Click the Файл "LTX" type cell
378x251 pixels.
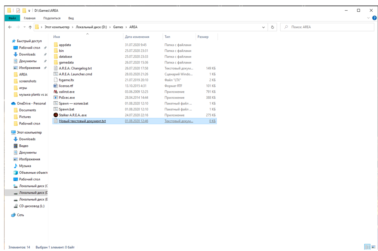click(173, 80)
